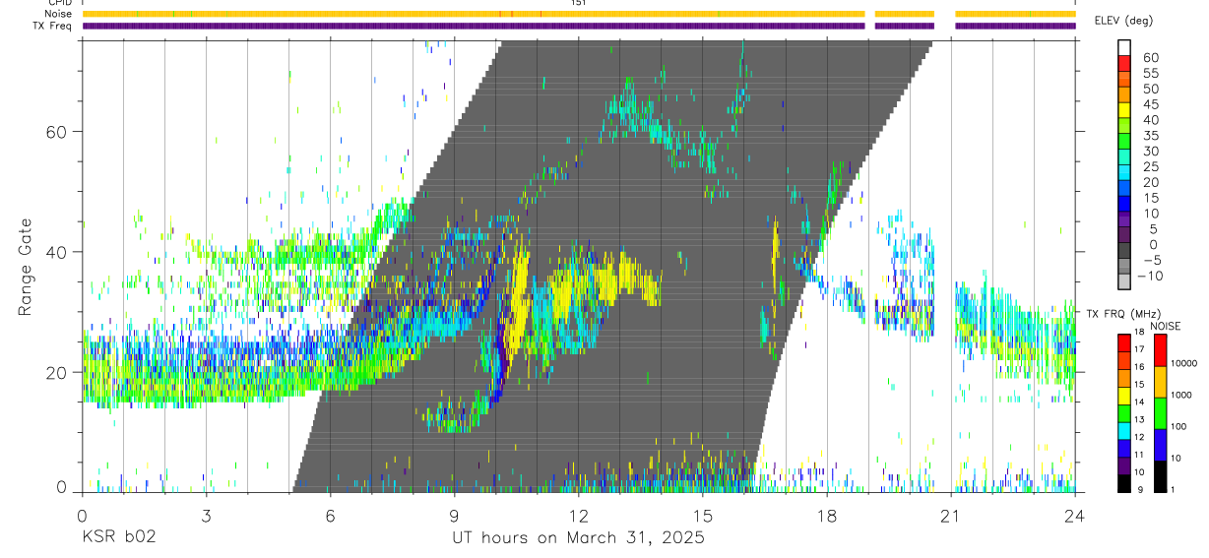Select the cyan swatch in the ELEV colorbar
Viewport: 1209px width, 558px height.
click(x=1124, y=172)
